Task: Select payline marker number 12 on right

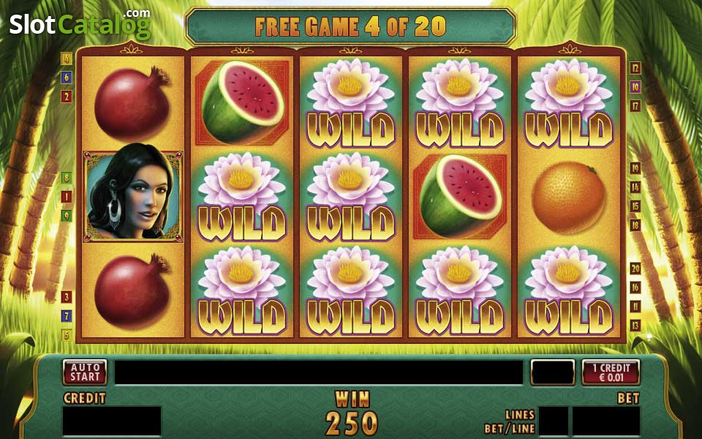Action: pyautogui.click(x=635, y=68)
